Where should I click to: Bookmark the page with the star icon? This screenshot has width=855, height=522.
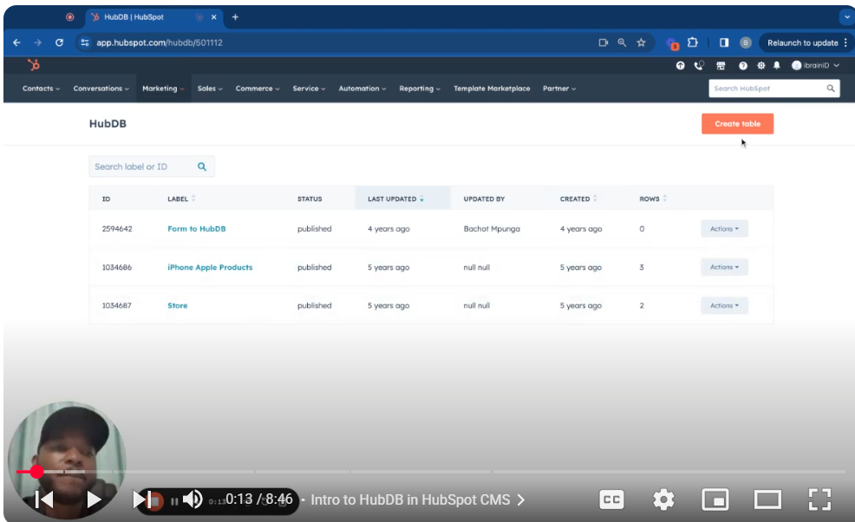(x=642, y=42)
